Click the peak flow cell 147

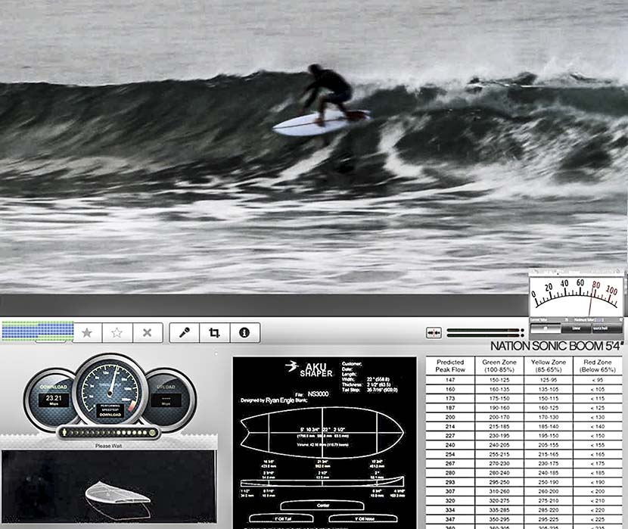[450, 380]
